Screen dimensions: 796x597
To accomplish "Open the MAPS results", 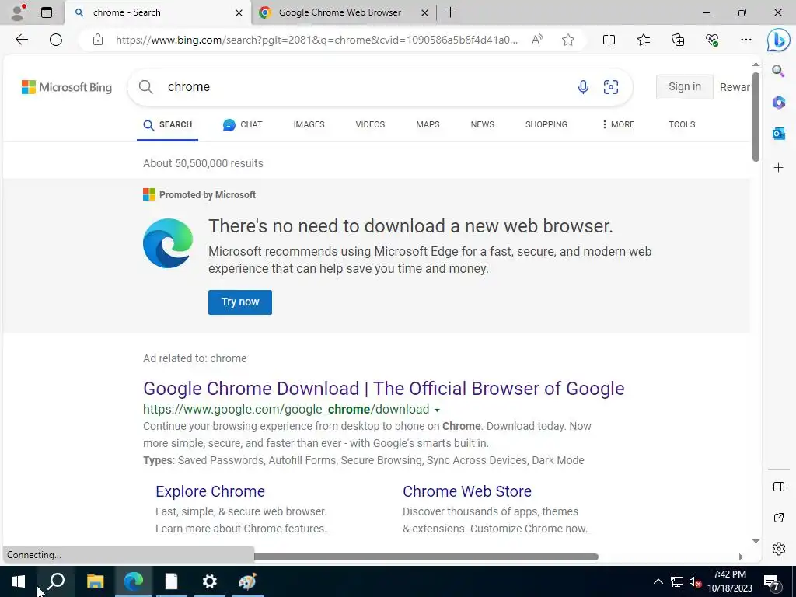I will click(x=428, y=124).
